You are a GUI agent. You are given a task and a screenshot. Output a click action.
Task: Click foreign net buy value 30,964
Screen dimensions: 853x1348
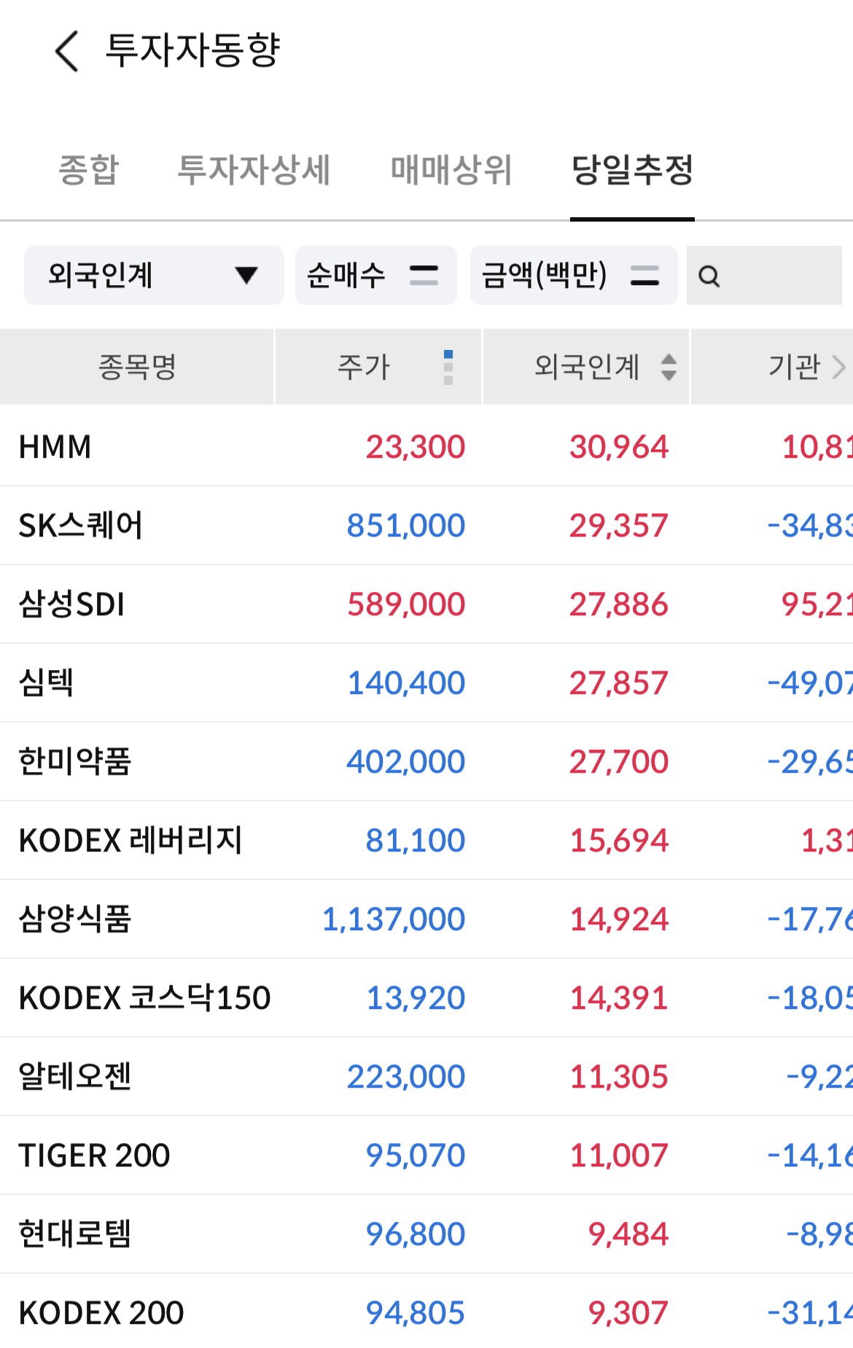click(619, 447)
